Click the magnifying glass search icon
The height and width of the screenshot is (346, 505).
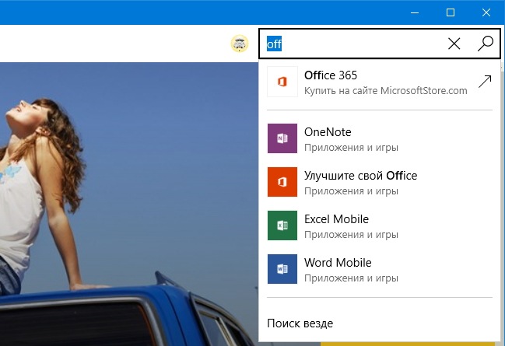coord(486,44)
